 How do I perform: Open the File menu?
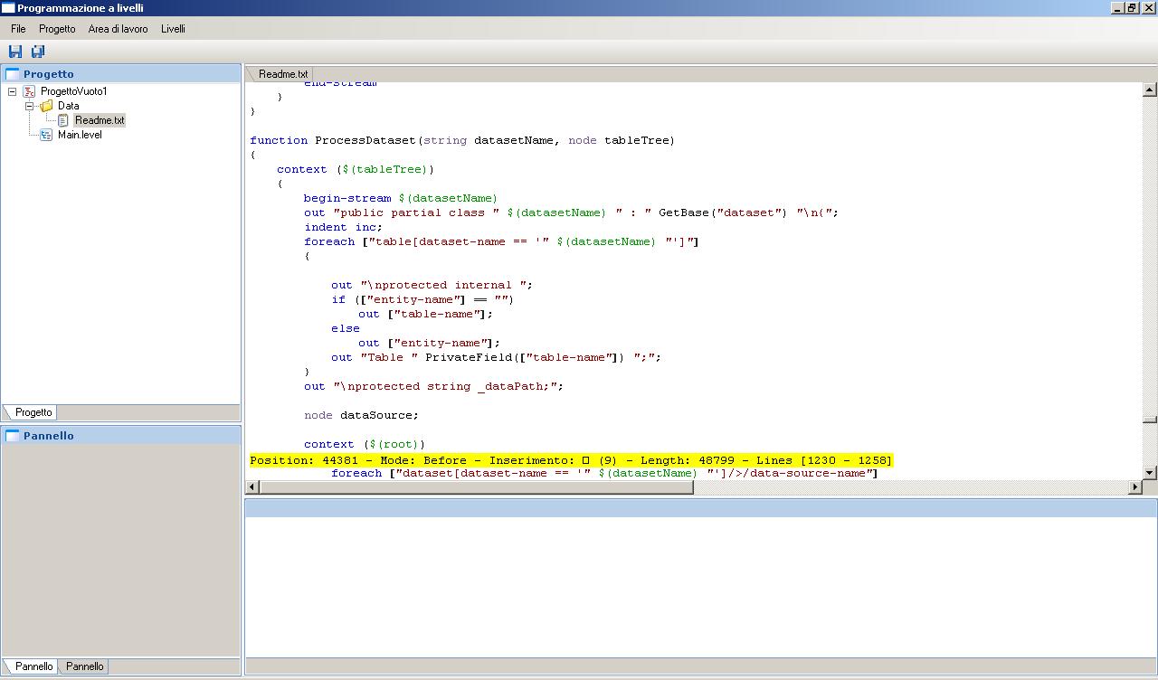coord(18,29)
